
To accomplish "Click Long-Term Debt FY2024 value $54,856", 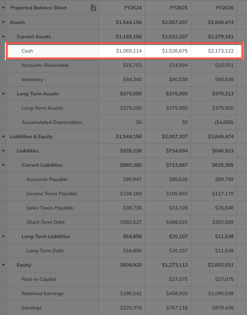I will click(x=132, y=251).
